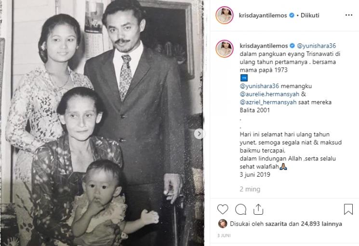Open krisdayantilemos profile picture in header
The image size is (359, 246).
(225, 15)
